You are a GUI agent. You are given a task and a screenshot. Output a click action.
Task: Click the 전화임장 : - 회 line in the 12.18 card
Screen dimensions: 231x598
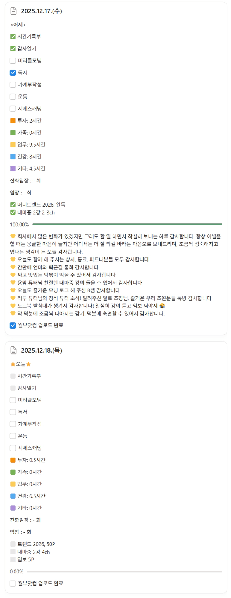pos(25,520)
